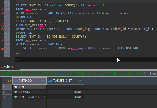The width and height of the screenshot is (157, 108).
Task: Open TARGET_CNT column sort dropdown
Action: [x=80, y=81]
